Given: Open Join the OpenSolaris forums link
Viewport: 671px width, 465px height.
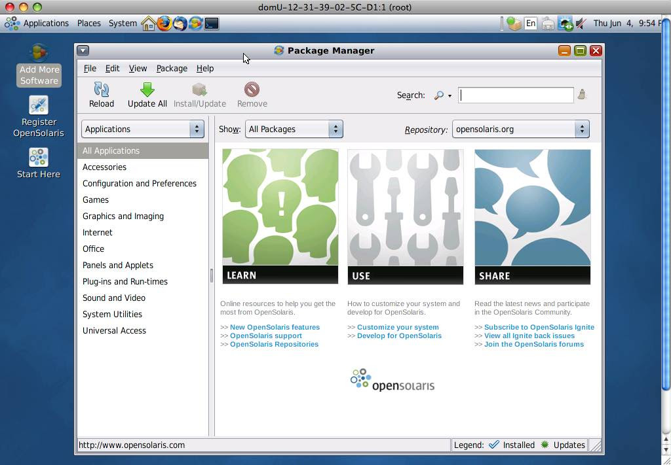Looking at the screenshot, I should pos(533,344).
